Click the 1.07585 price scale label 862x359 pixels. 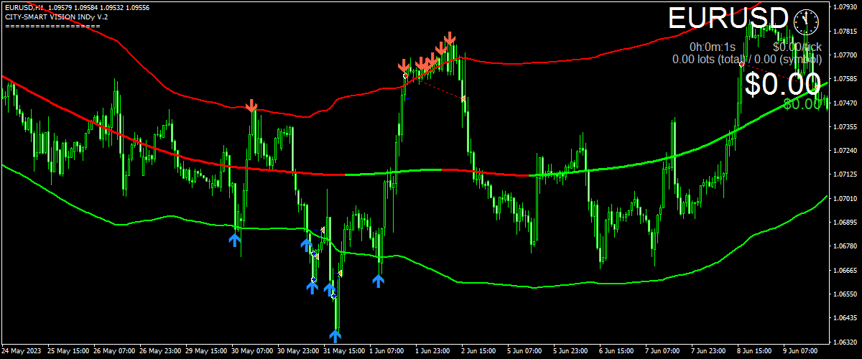pos(846,79)
